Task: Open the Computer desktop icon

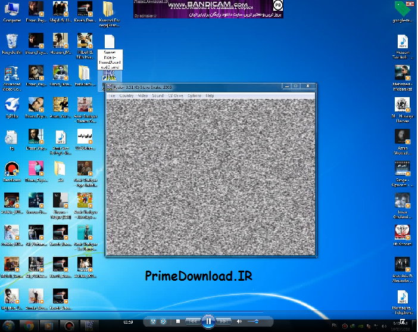Action: 12,12
